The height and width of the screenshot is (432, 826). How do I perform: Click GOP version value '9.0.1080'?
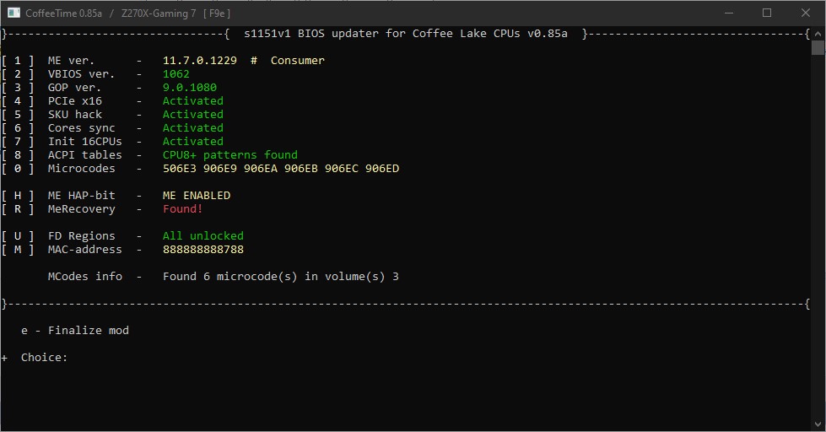click(190, 88)
